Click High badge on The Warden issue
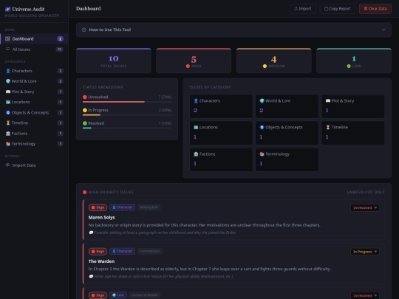 98,252
